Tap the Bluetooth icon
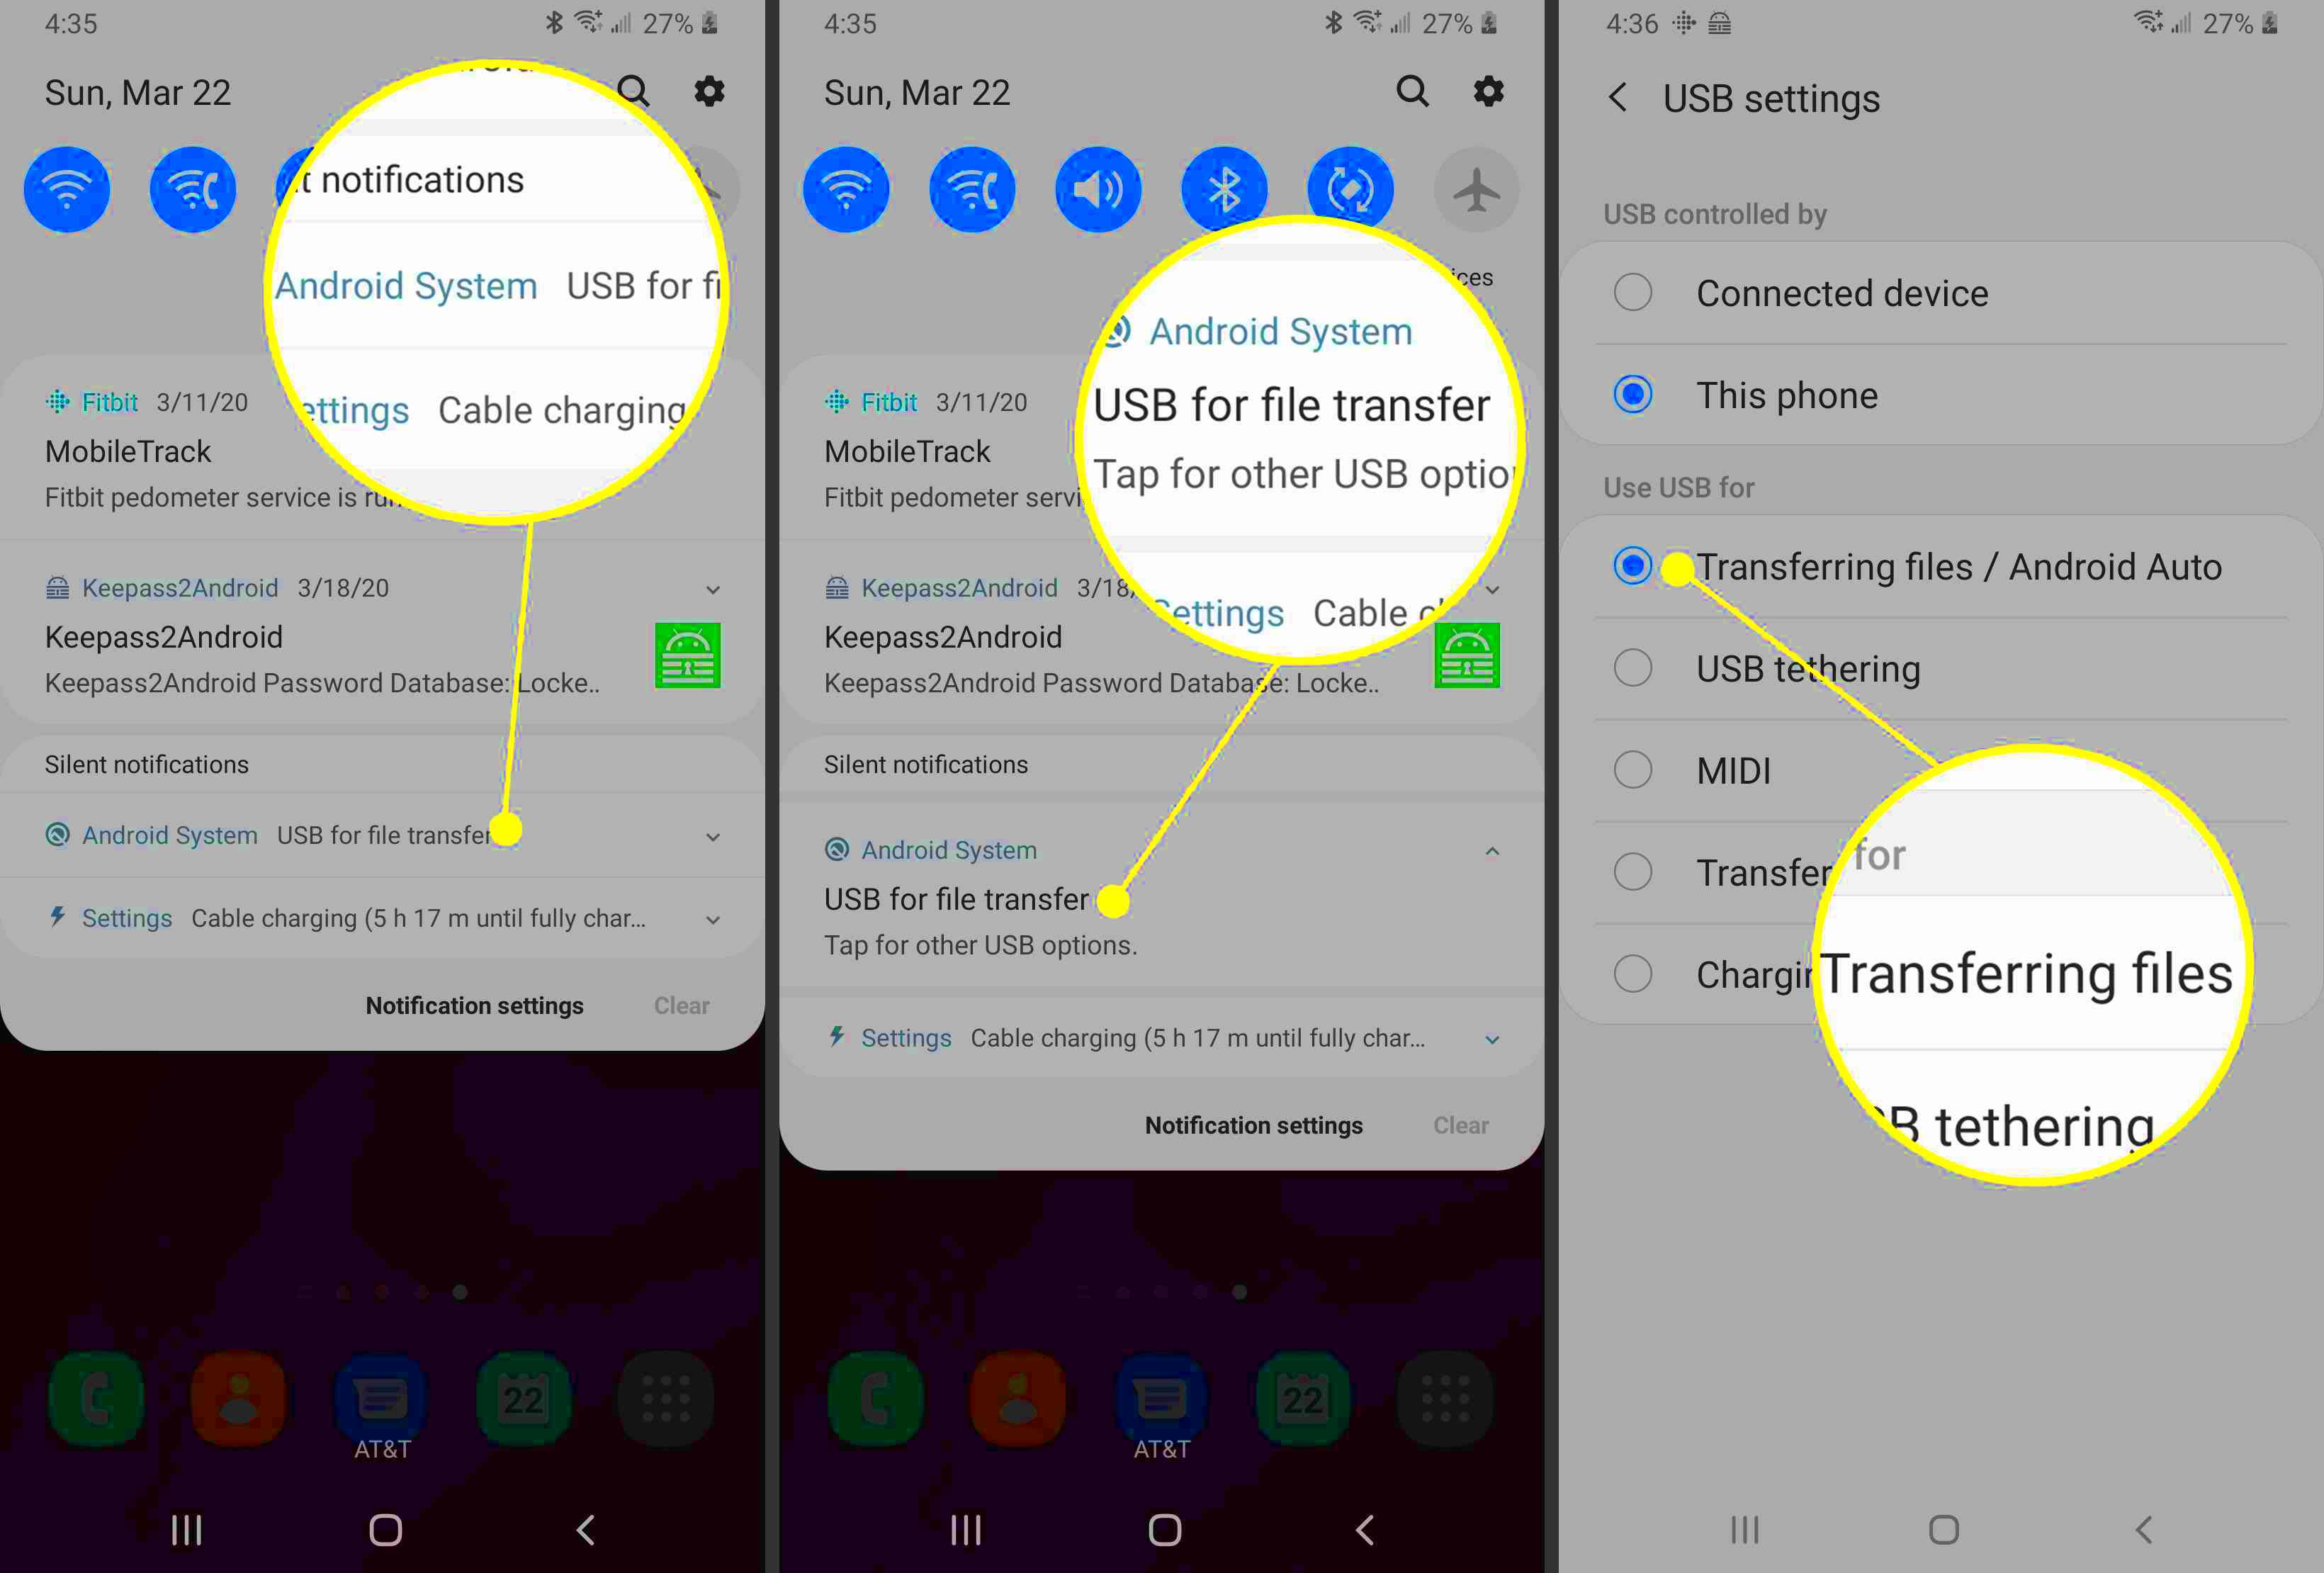The width and height of the screenshot is (2324, 1573). [x=1224, y=186]
